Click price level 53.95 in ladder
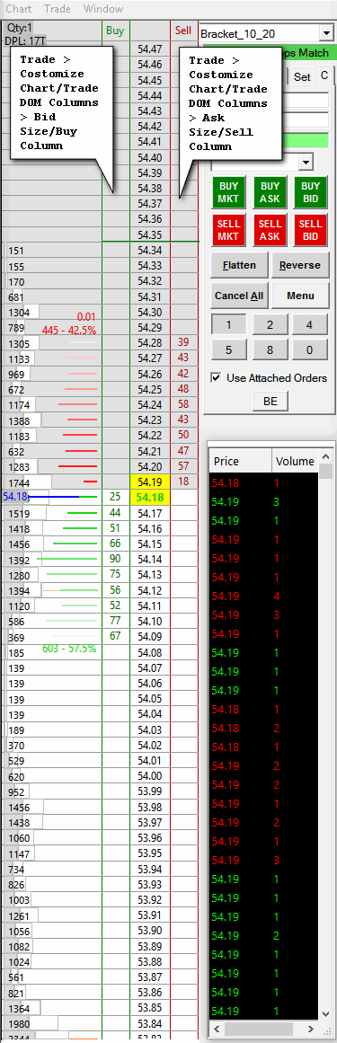 150,853
